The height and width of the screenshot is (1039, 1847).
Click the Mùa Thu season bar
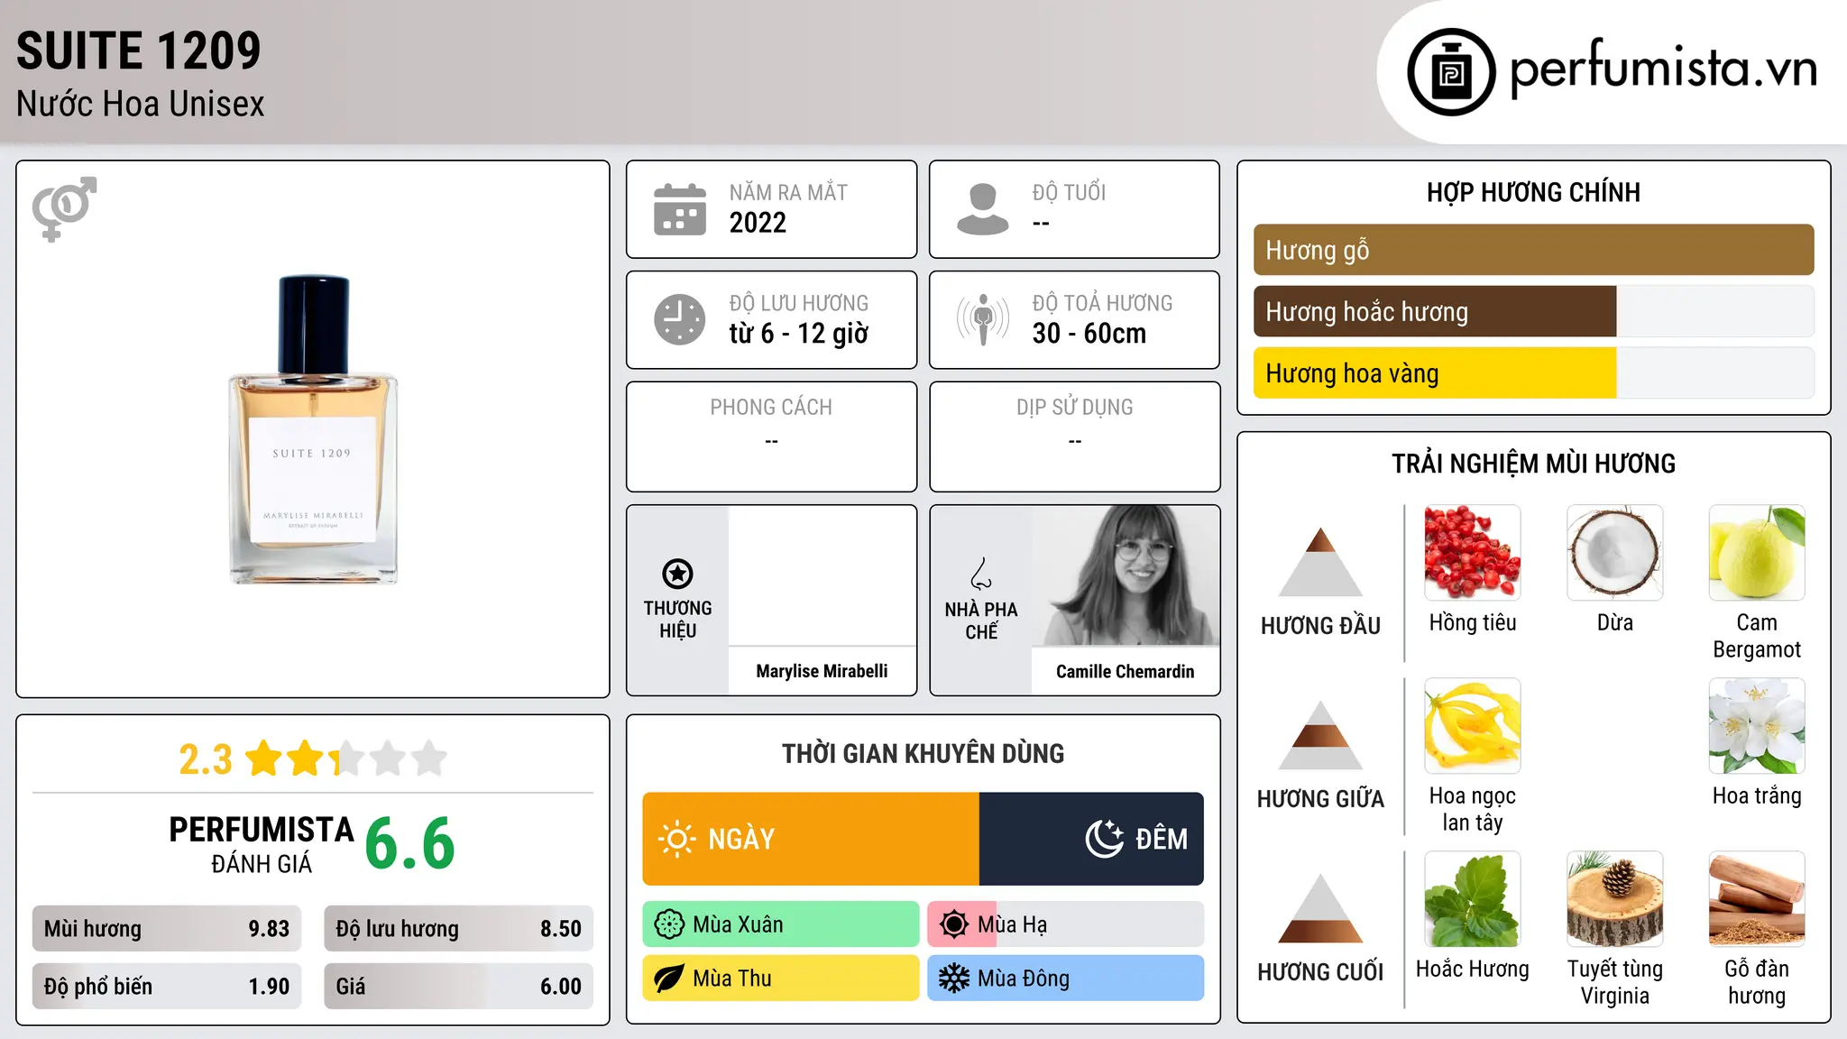point(781,979)
